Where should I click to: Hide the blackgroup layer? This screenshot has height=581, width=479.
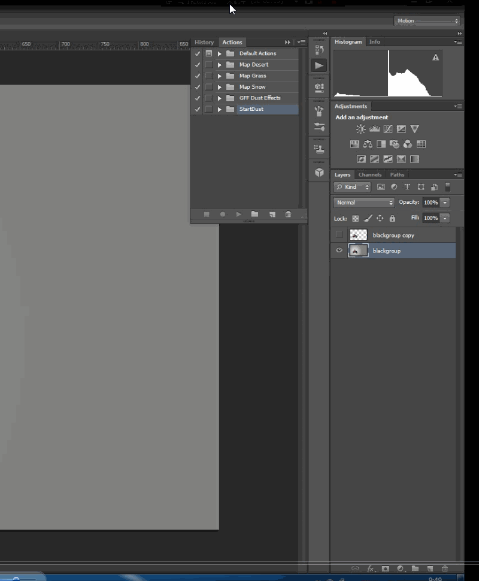coord(339,251)
